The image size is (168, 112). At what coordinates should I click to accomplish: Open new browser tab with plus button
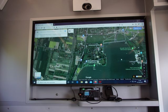(x=54, y=24)
